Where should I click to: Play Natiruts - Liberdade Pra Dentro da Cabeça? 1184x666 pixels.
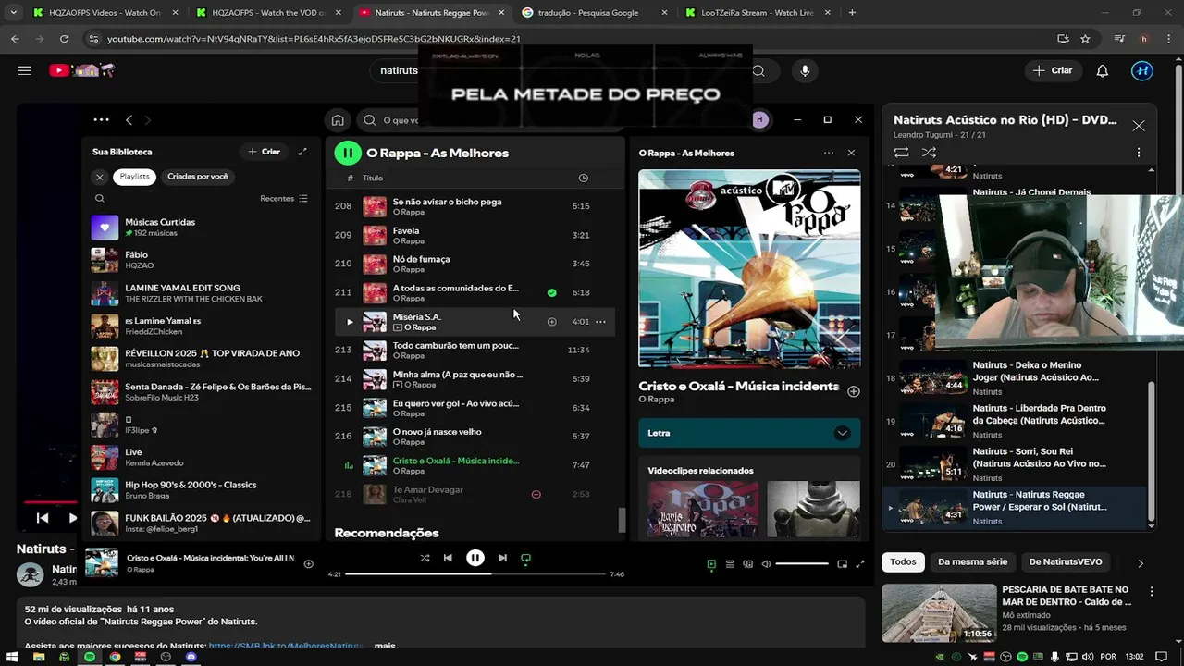point(1016,421)
